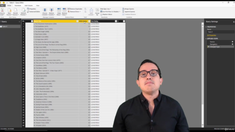Select the Changed Type applied step
Viewport: 235px width, 132px height.
[x=220, y=47]
